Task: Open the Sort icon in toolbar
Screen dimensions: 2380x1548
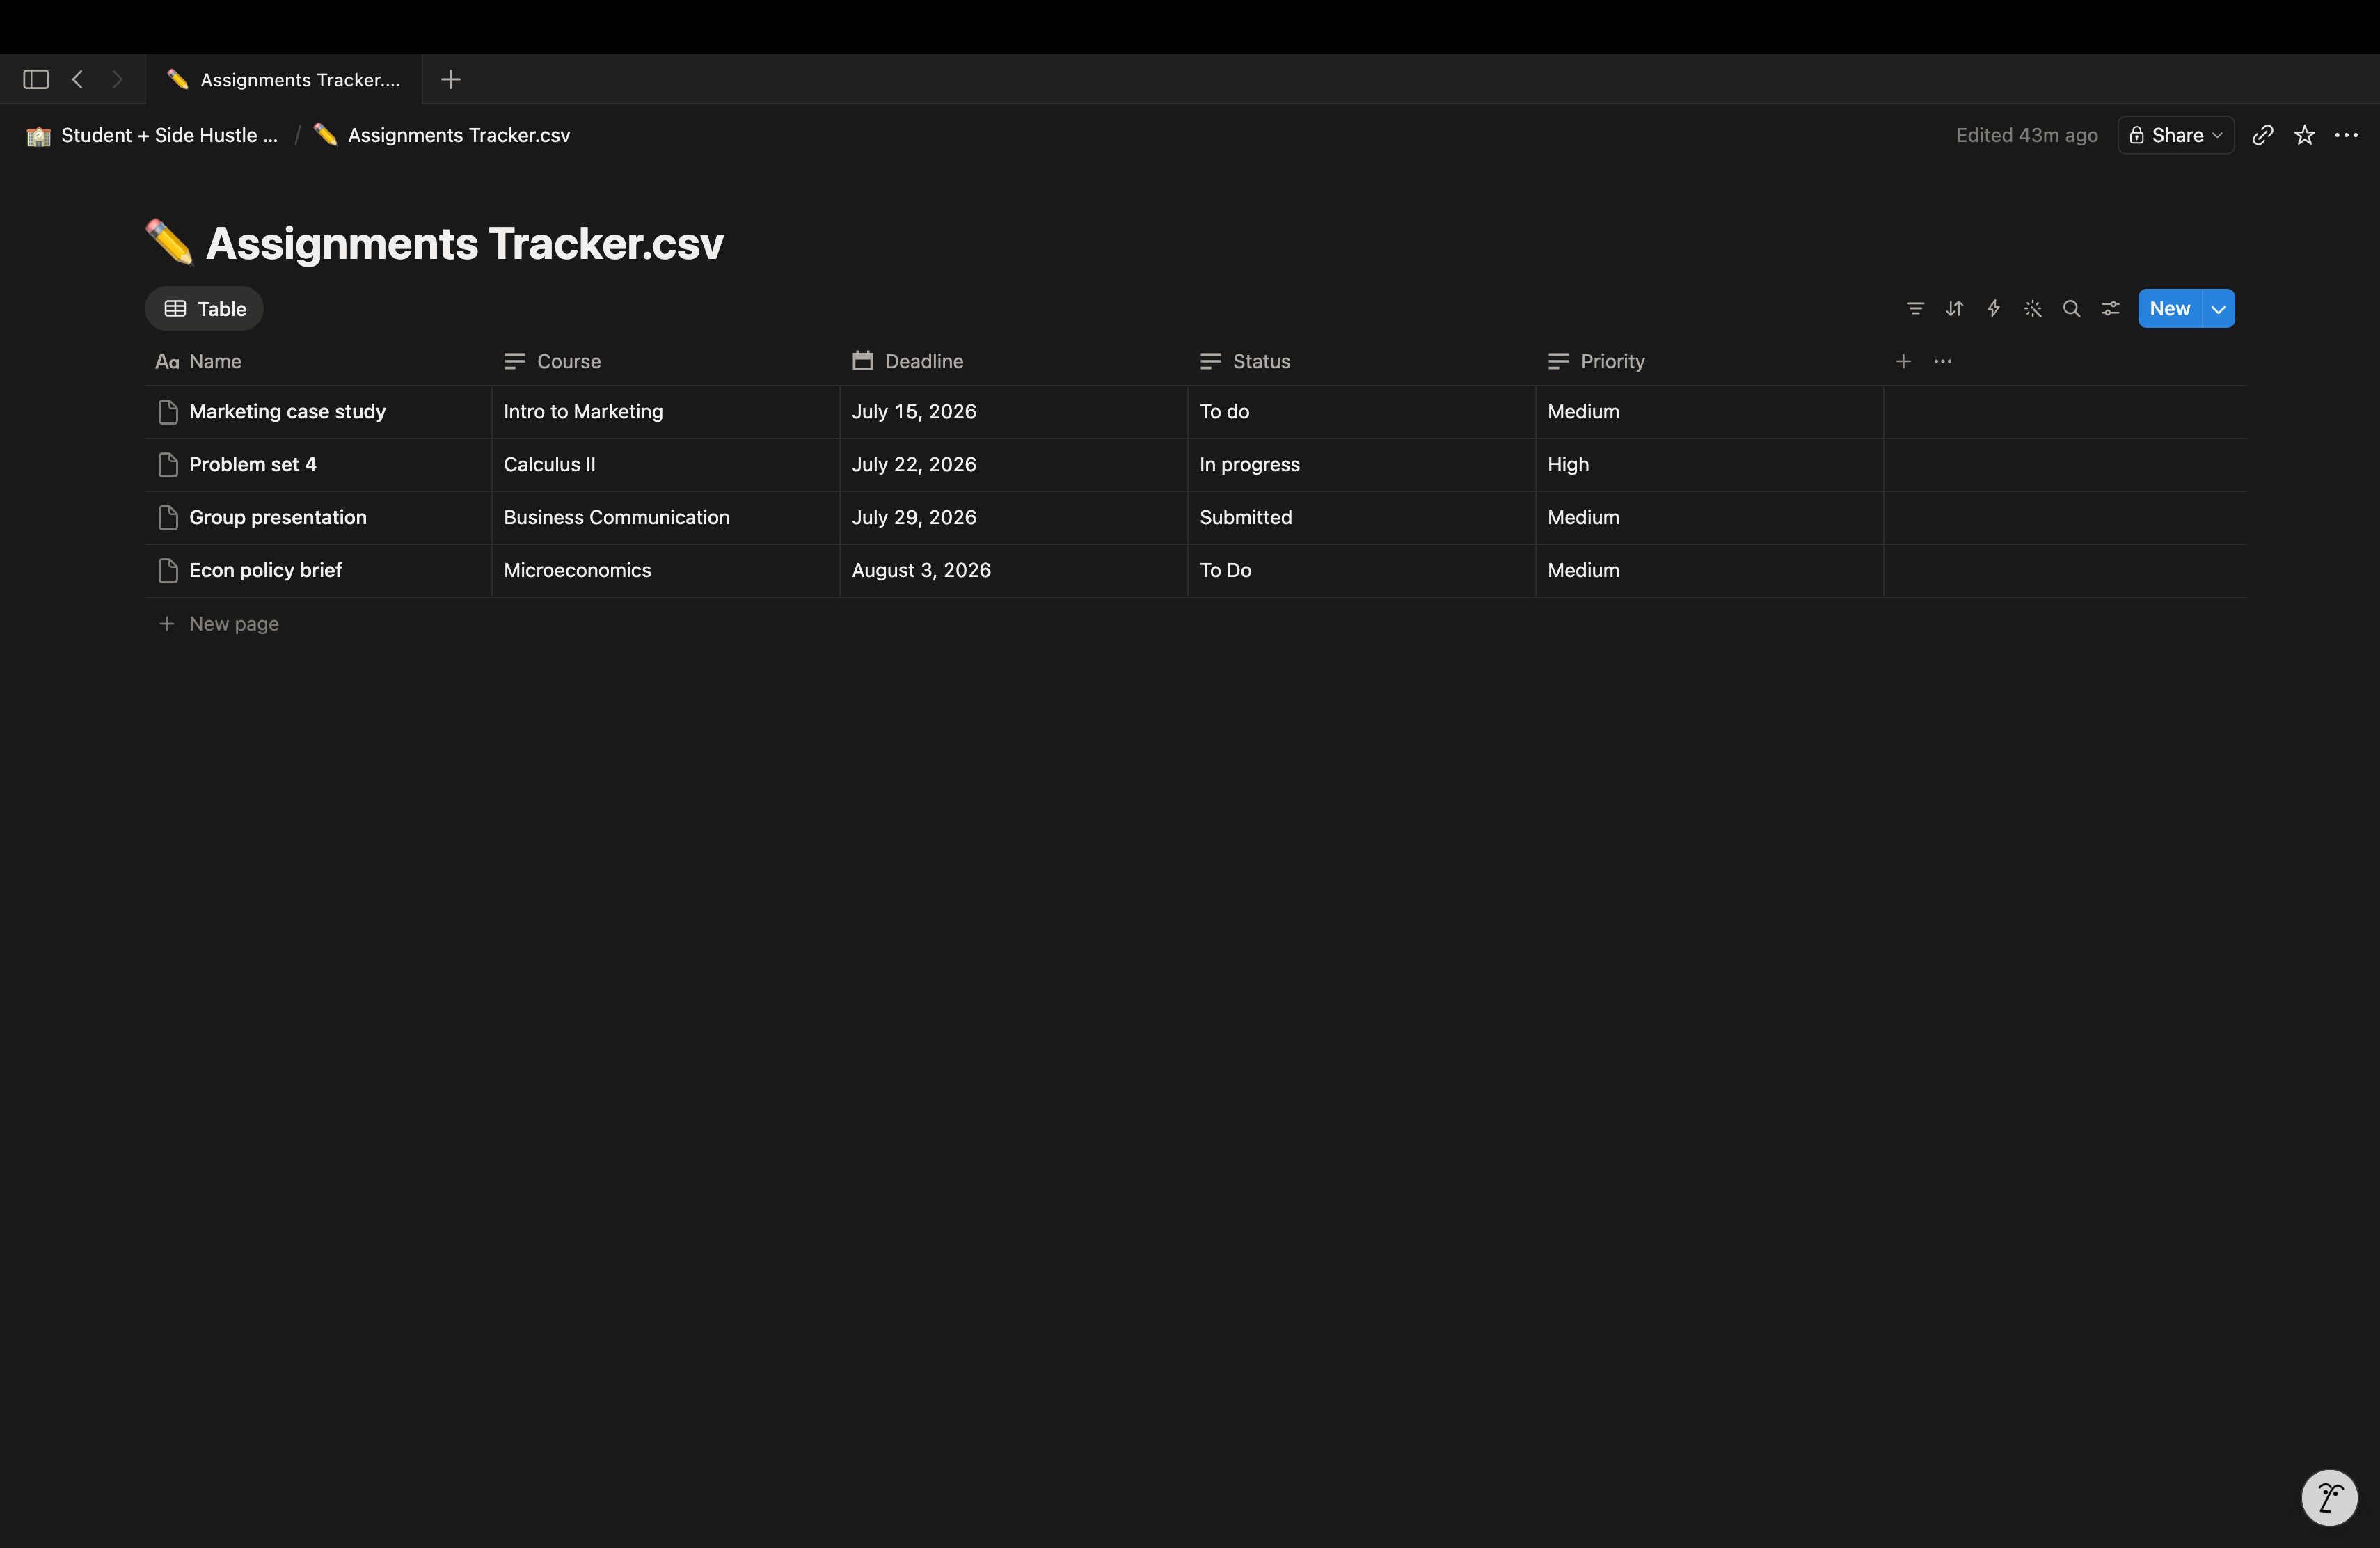Action: pos(1954,309)
